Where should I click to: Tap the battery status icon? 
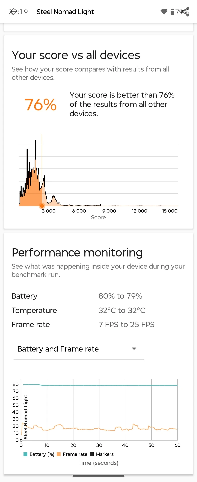point(172,12)
